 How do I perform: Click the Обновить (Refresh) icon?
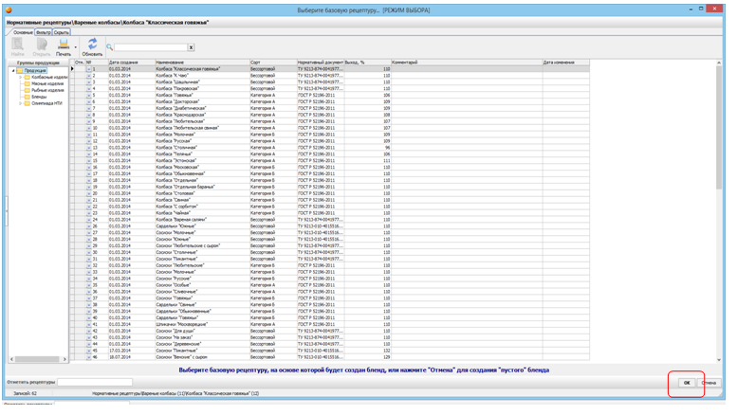92,44
